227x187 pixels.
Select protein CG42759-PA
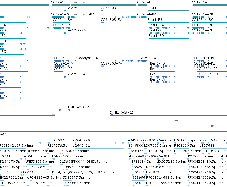coord(75,74)
